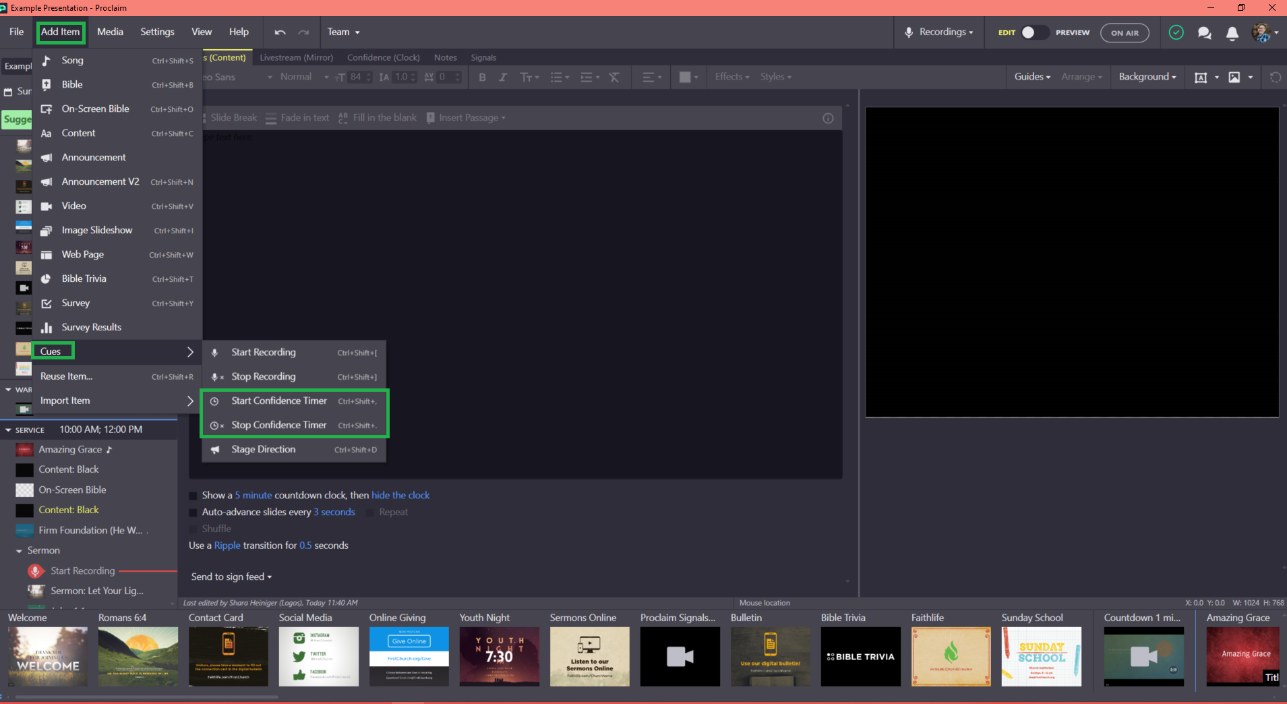The height and width of the screenshot is (704, 1287).
Task: Open the Signals tab
Action: click(x=483, y=57)
